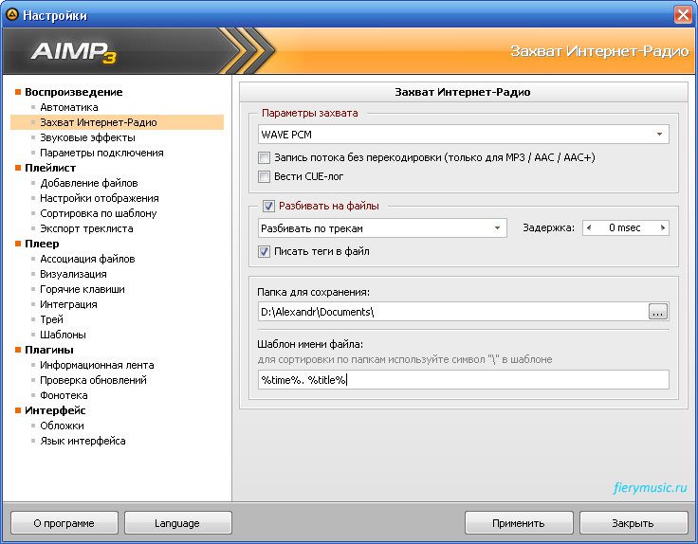698x544 pixels.
Task: Select the Интерфейс category heading
Action: pos(55,410)
